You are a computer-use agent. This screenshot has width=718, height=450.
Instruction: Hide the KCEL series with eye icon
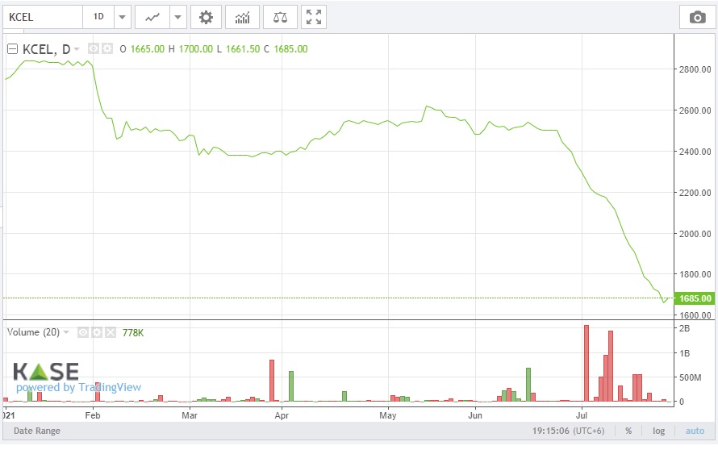click(94, 49)
